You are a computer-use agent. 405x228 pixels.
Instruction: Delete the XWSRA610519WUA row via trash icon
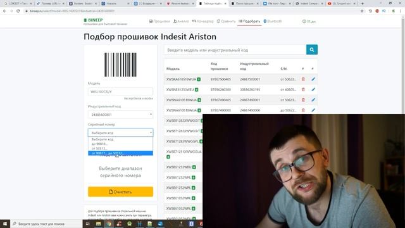point(303,79)
